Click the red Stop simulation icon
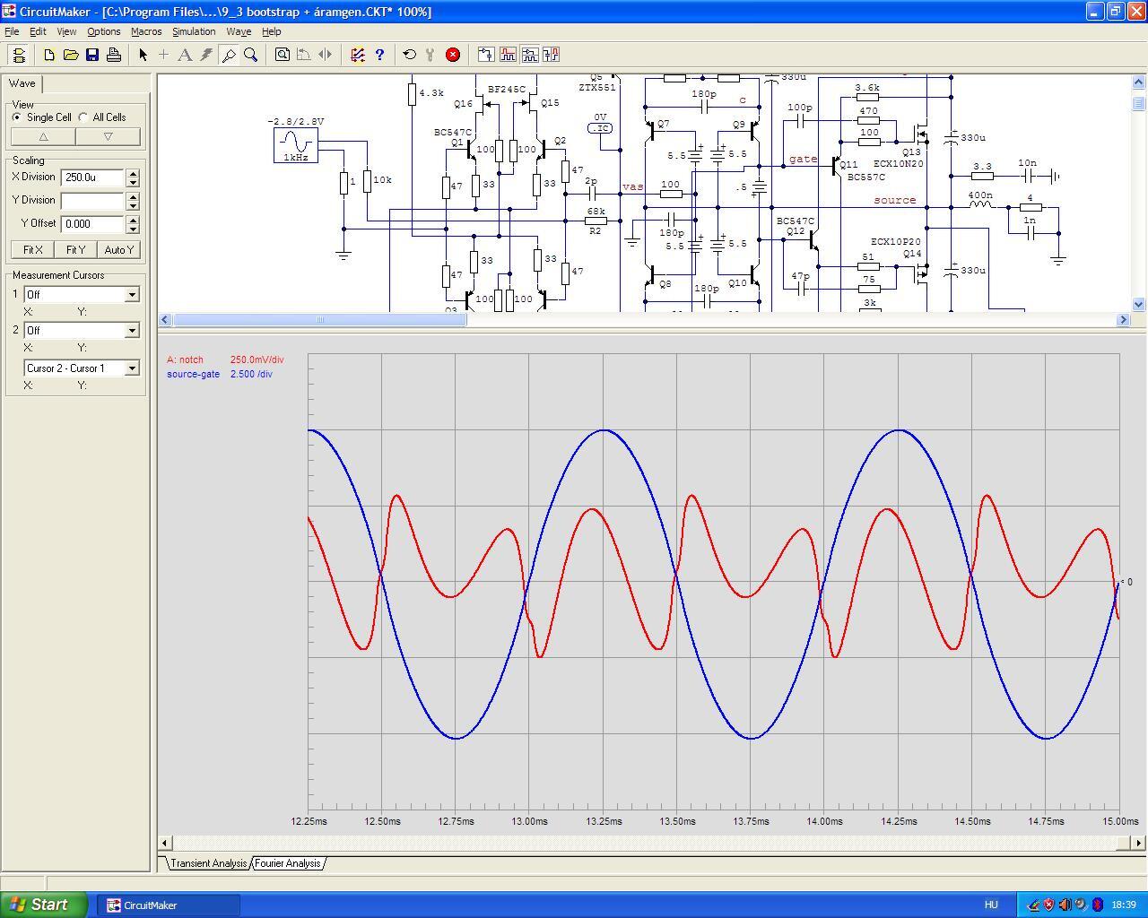Image resolution: width=1148 pixels, height=918 pixels. pyautogui.click(x=453, y=55)
